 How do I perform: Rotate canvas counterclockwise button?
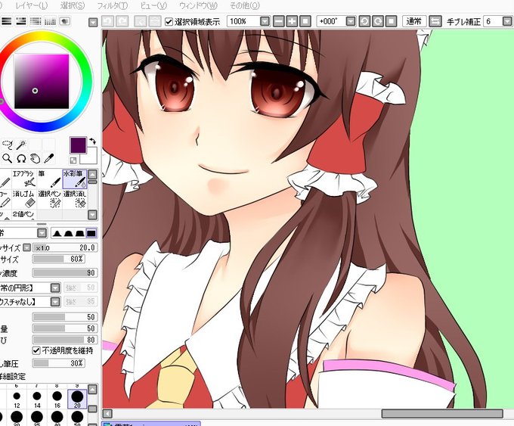(x=364, y=21)
